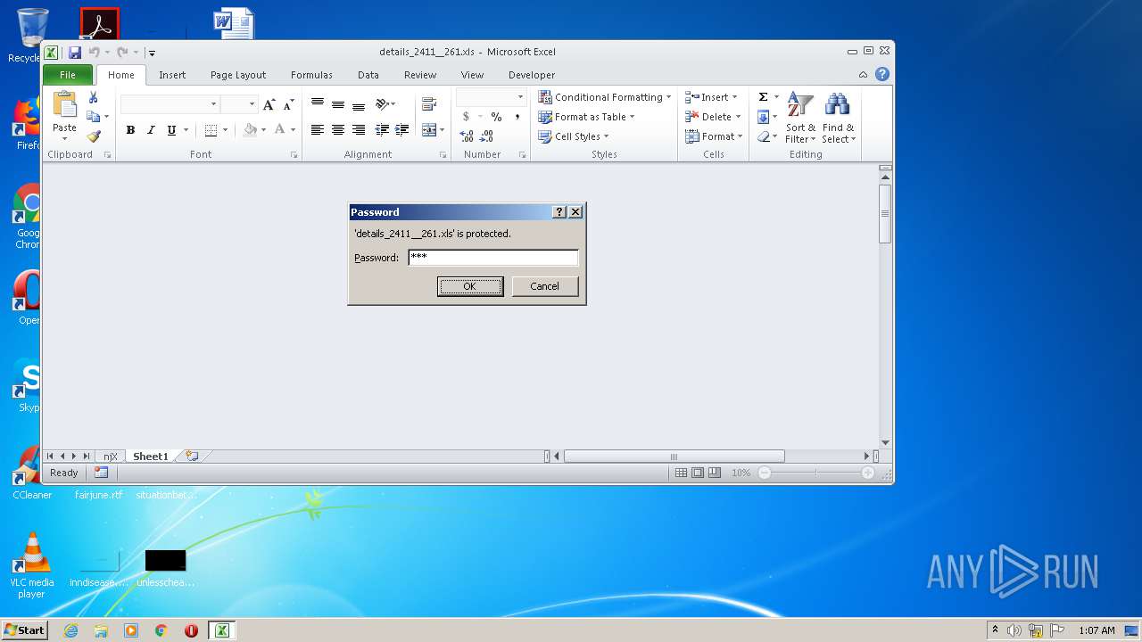Open the Number Format combo box

click(x=492, y=96)
